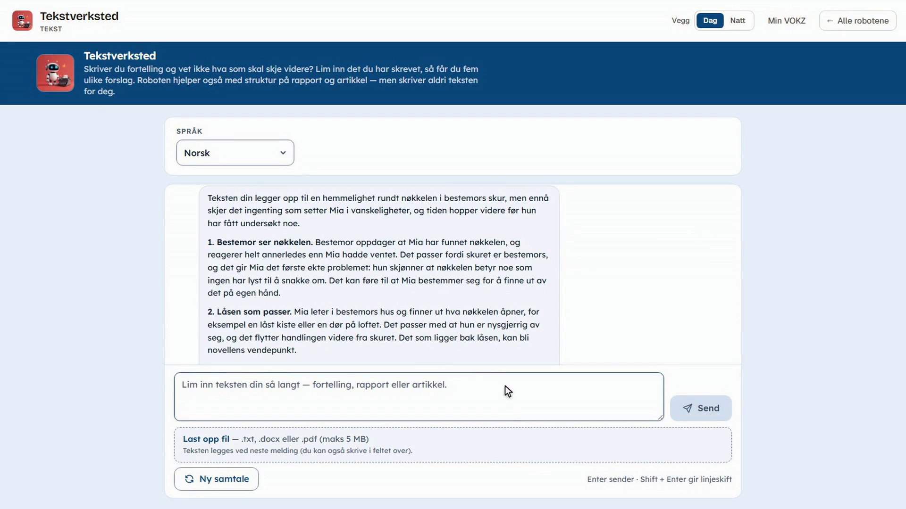Start a new chat with Ny samtale
The height and width of the screenshot is (509, 906).
point(216,479)
